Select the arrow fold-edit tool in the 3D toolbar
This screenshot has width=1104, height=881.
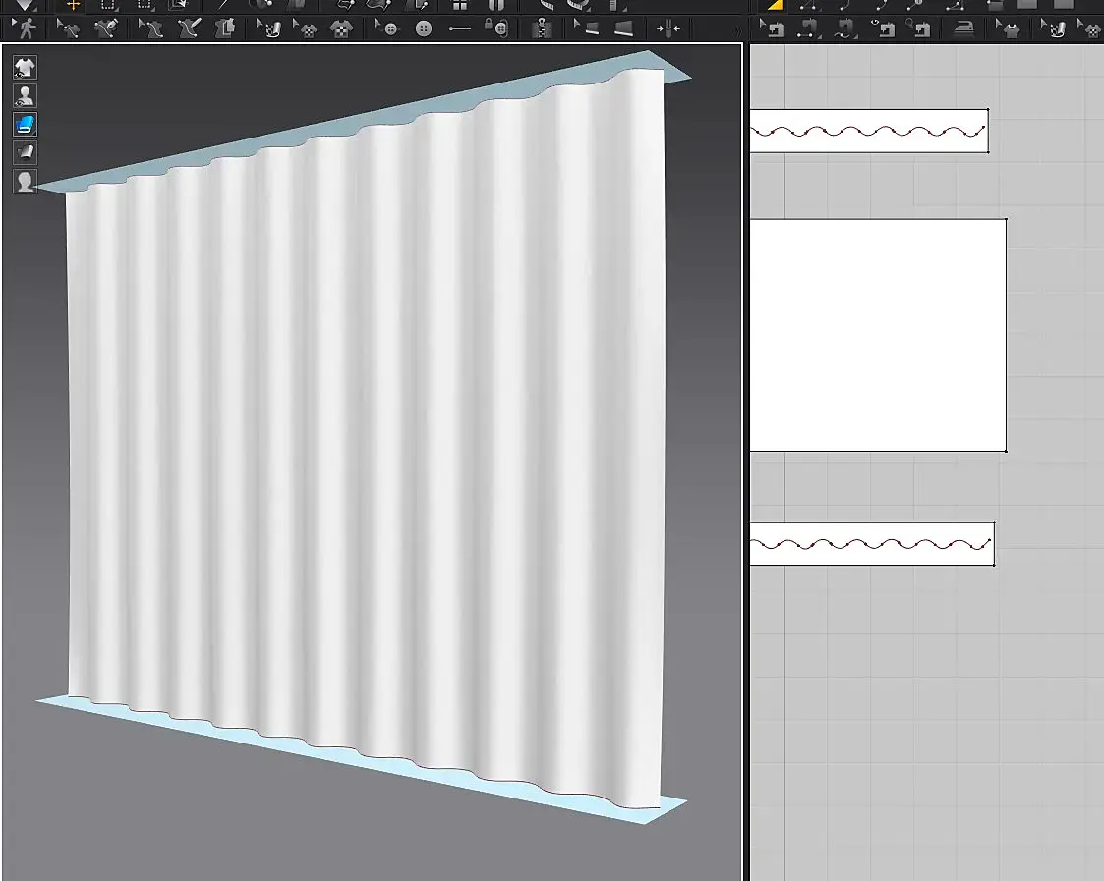click(x=586, y=28)
